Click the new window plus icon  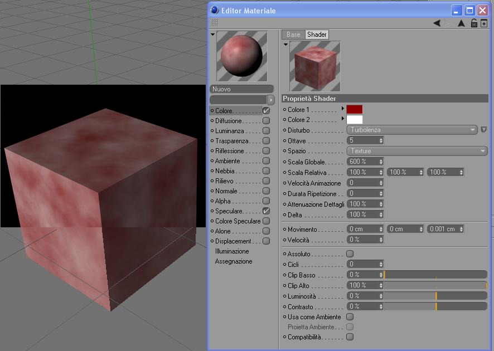pos(484,23)
